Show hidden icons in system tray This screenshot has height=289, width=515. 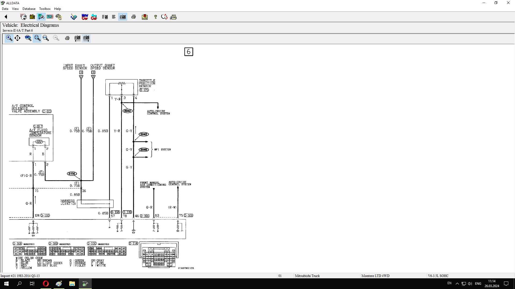pos(457,284)
